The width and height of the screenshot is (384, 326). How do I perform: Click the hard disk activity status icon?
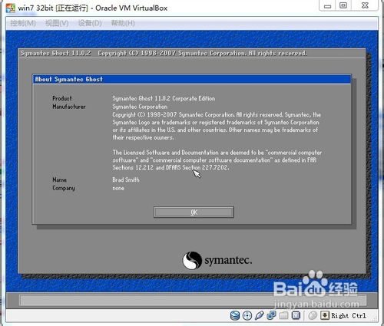coord(235,315)
